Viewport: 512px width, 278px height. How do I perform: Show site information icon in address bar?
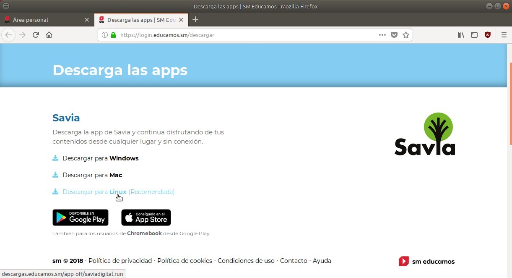point(105,35)
